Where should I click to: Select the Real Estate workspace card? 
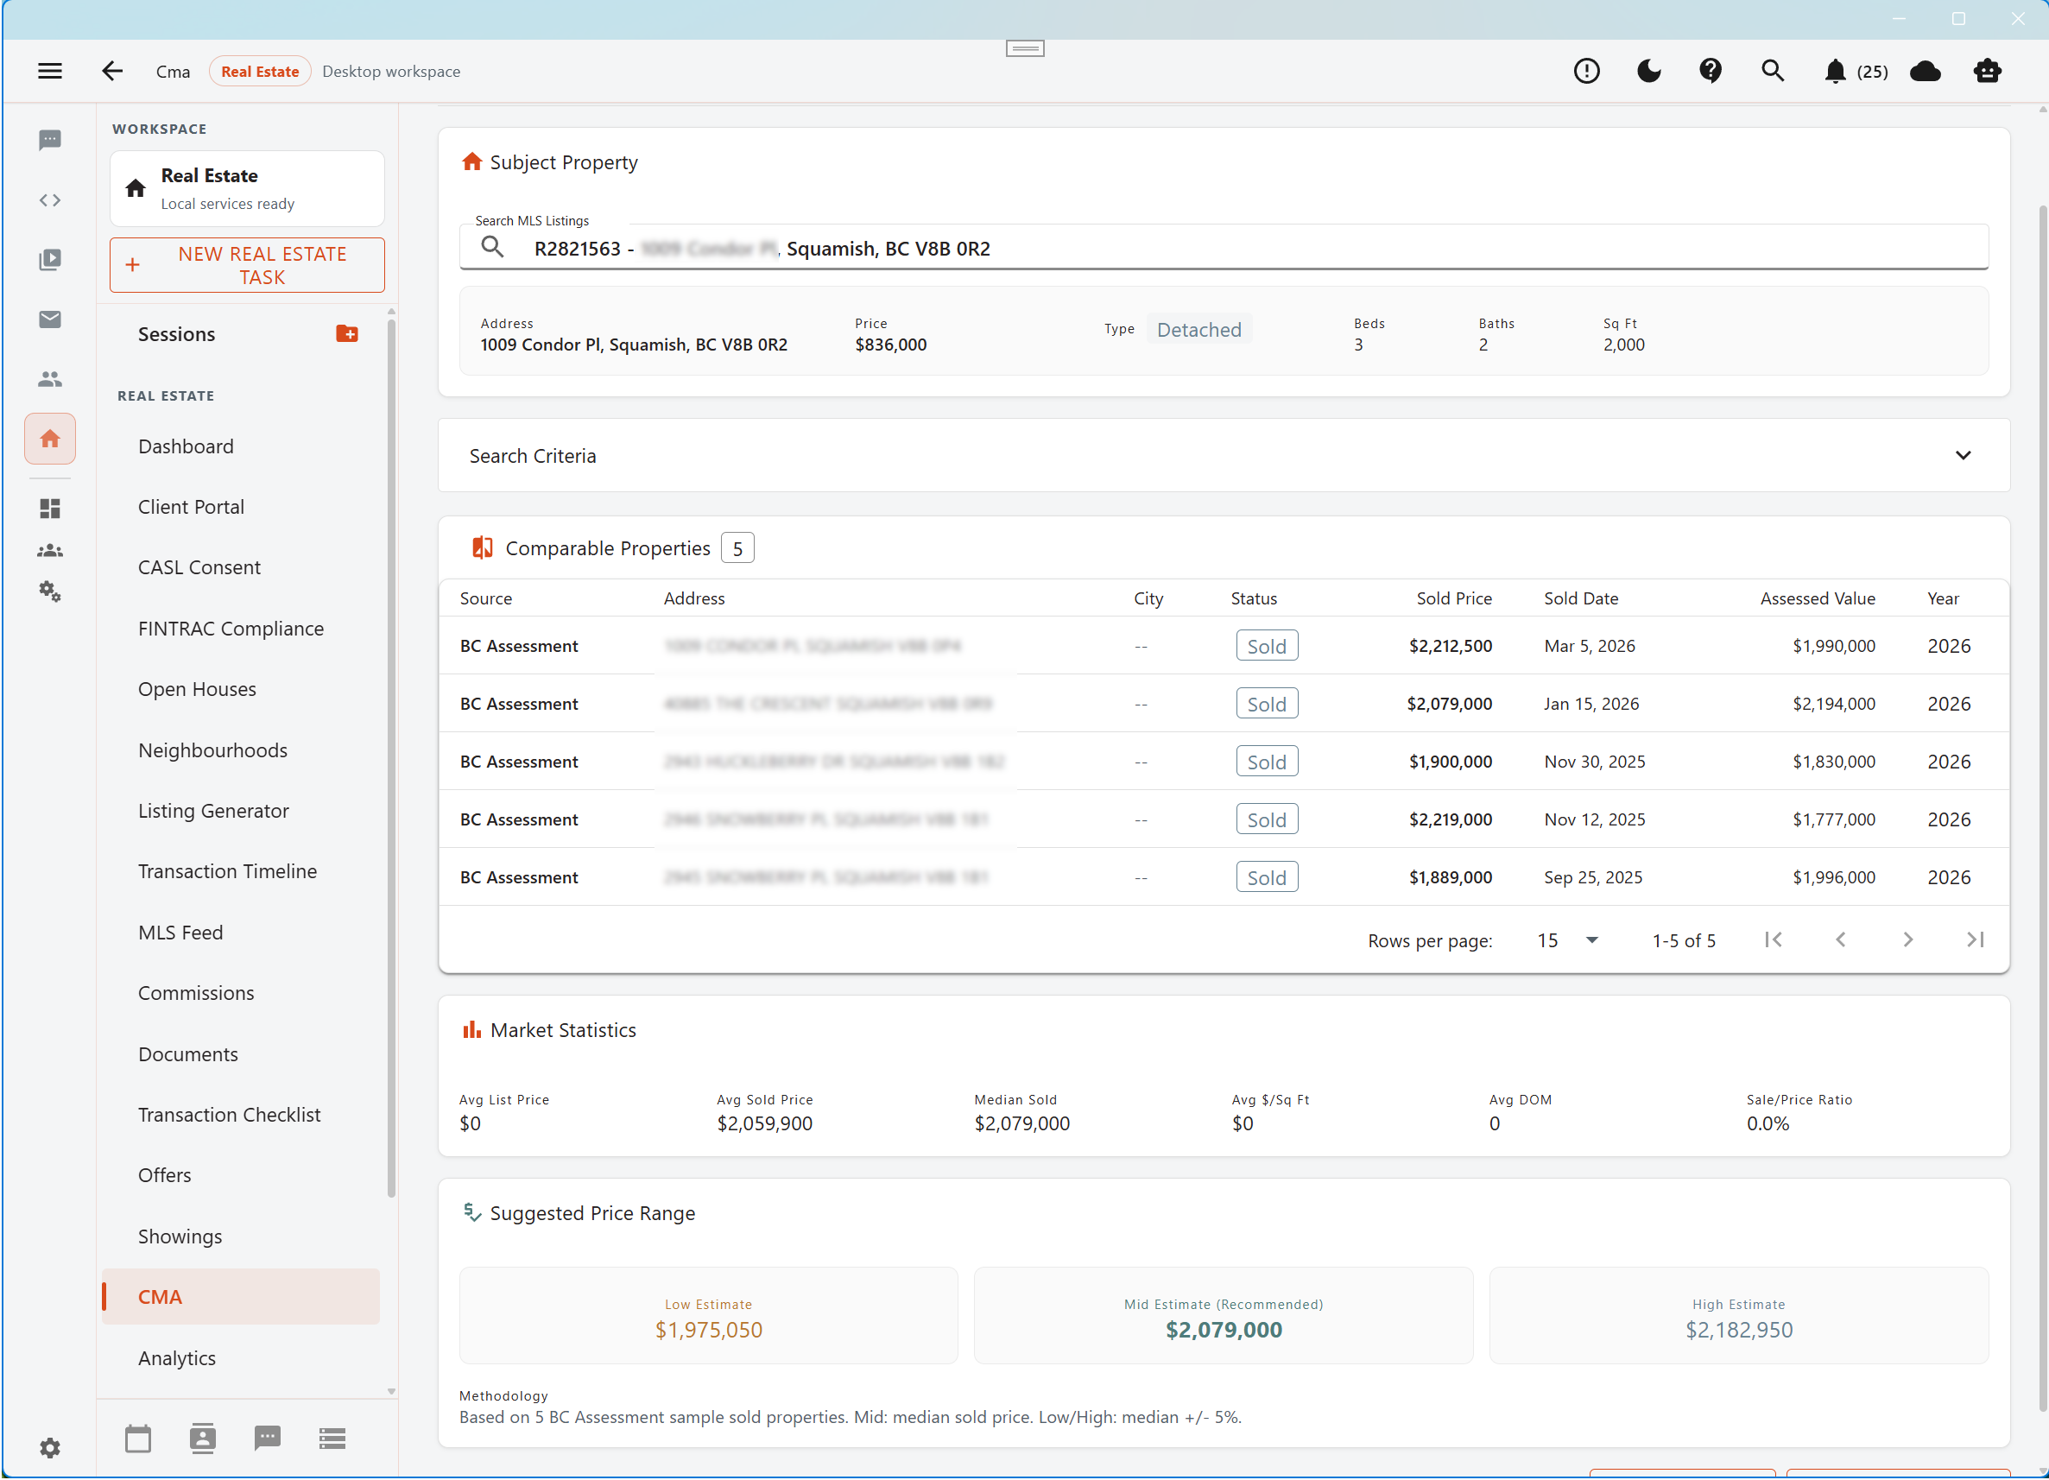(247, 188)
